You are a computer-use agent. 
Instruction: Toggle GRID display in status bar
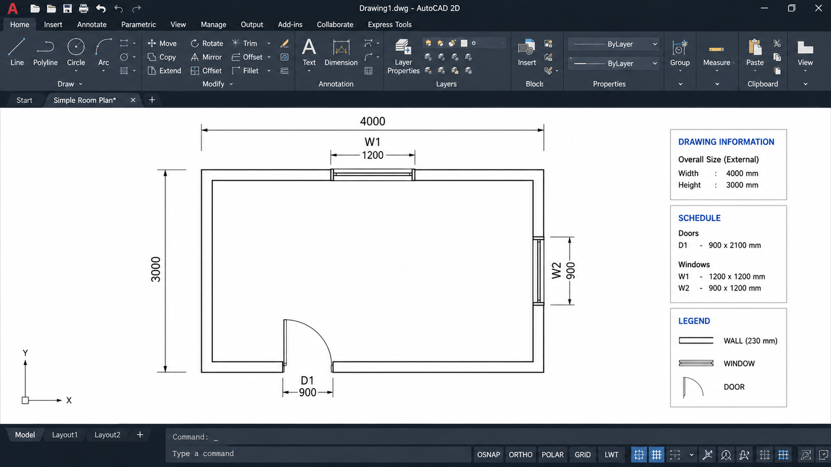pyautogui.click(x=583, y=455)
